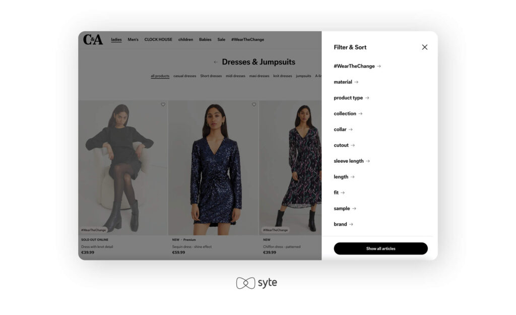Viewport: 516px width, 315px height.
Task: Close the Filter & Sort panel
Action: coord(424,47)
